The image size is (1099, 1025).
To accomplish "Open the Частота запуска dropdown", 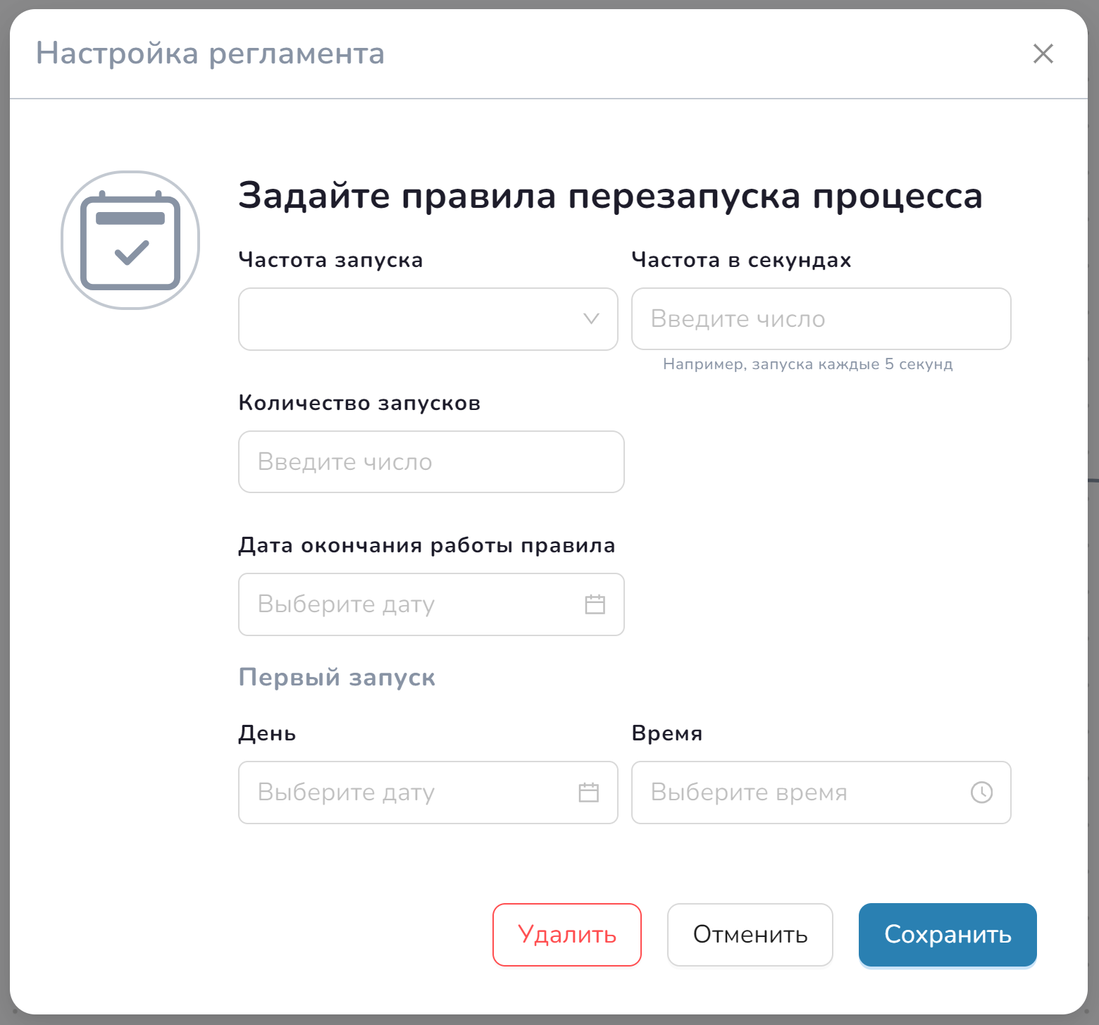I will coord(416,319).
